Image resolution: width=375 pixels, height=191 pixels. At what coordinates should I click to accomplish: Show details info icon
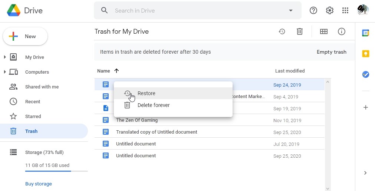tap(342, 31)
